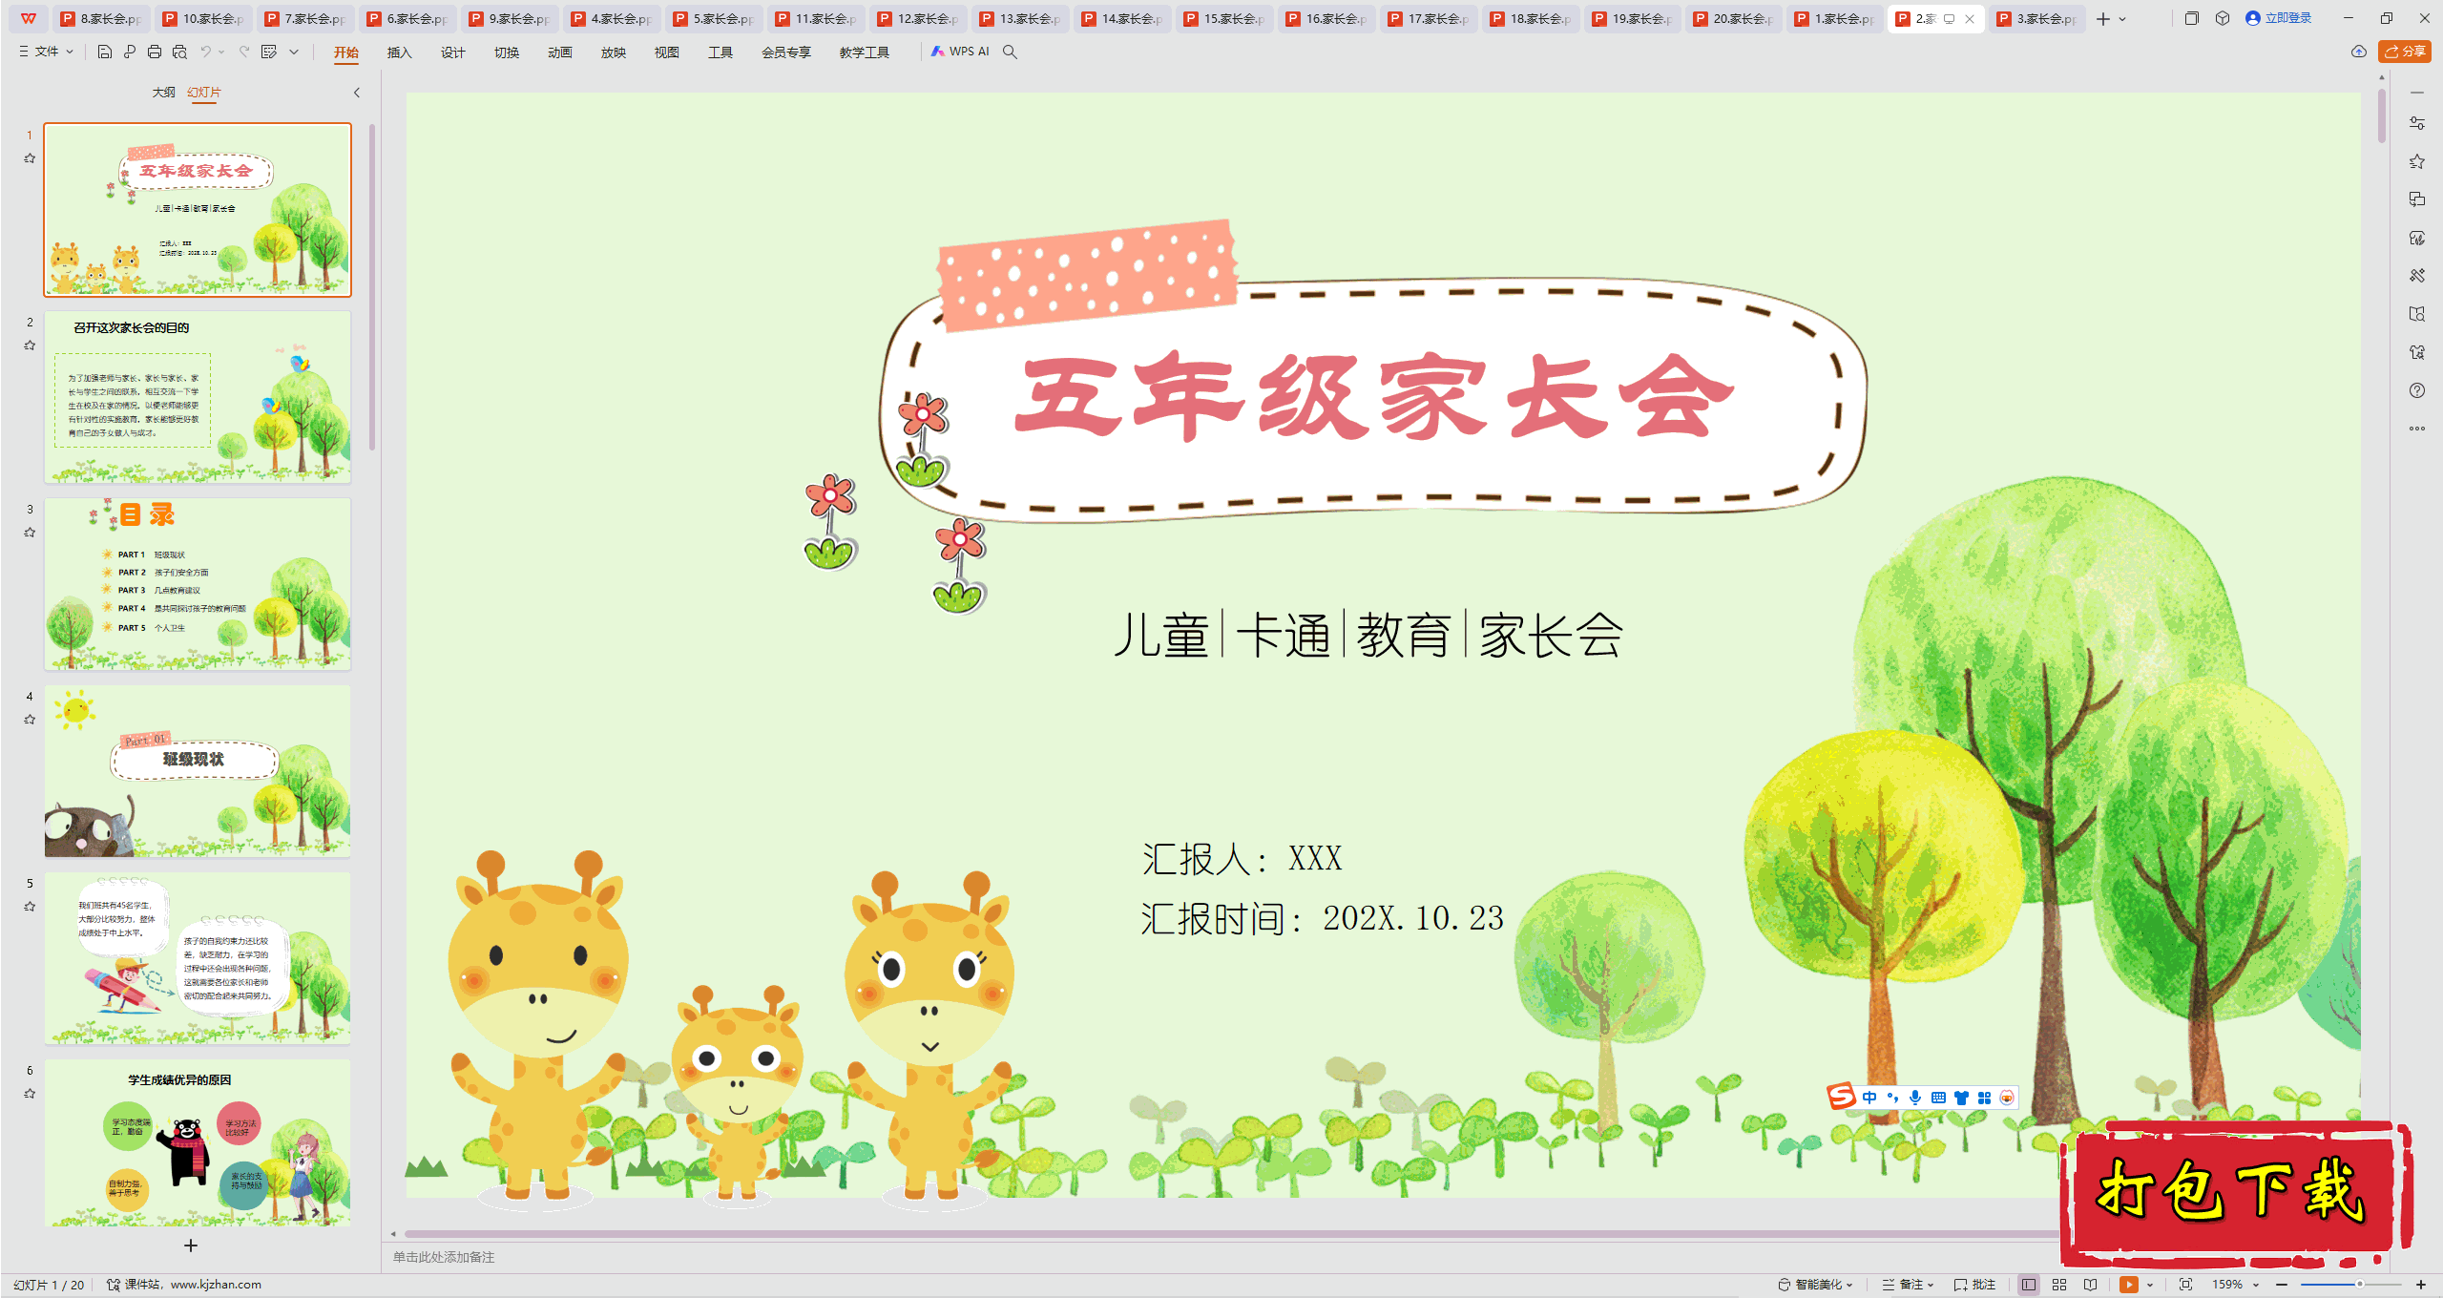Click the 打包下载 red stamp button
2443x1298 pixels.
2235,1193
